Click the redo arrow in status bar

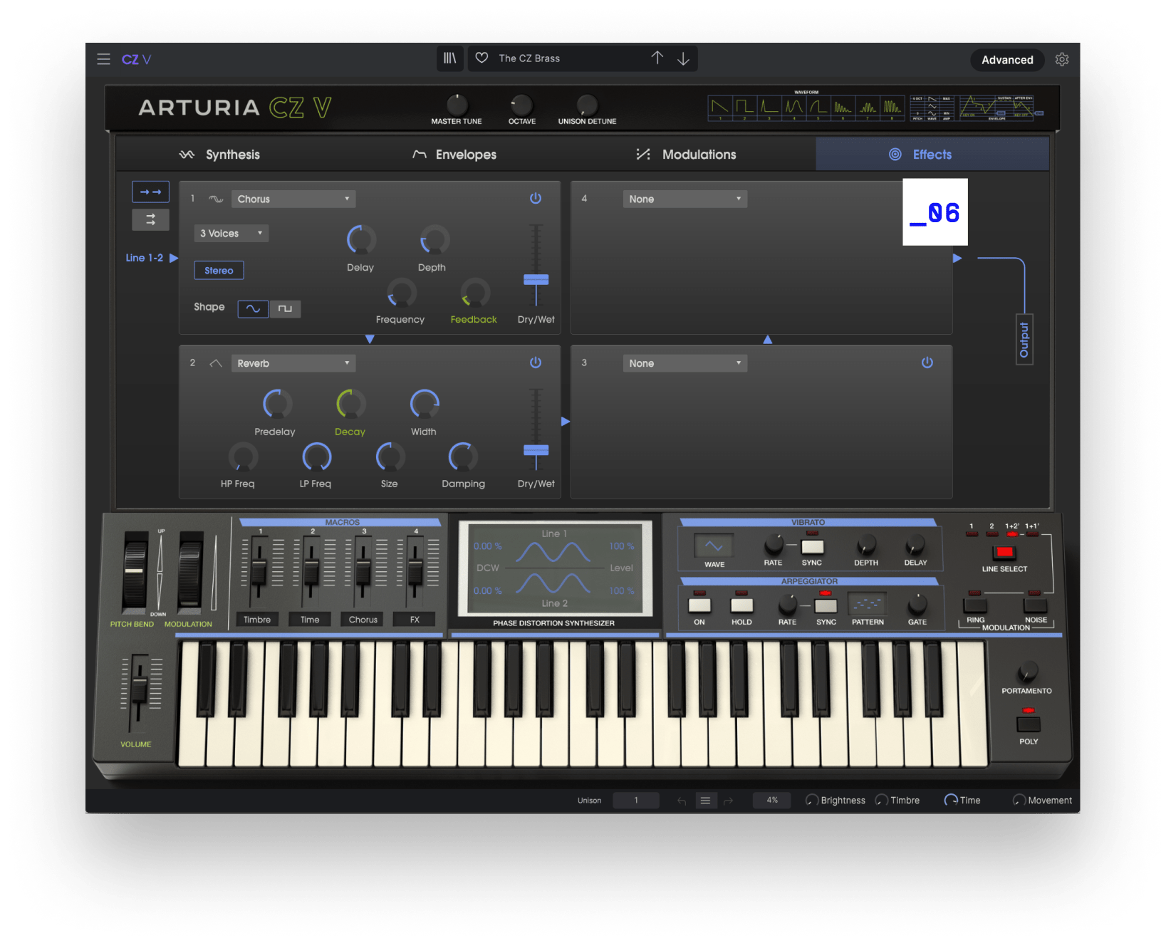[x=728, y=801]
